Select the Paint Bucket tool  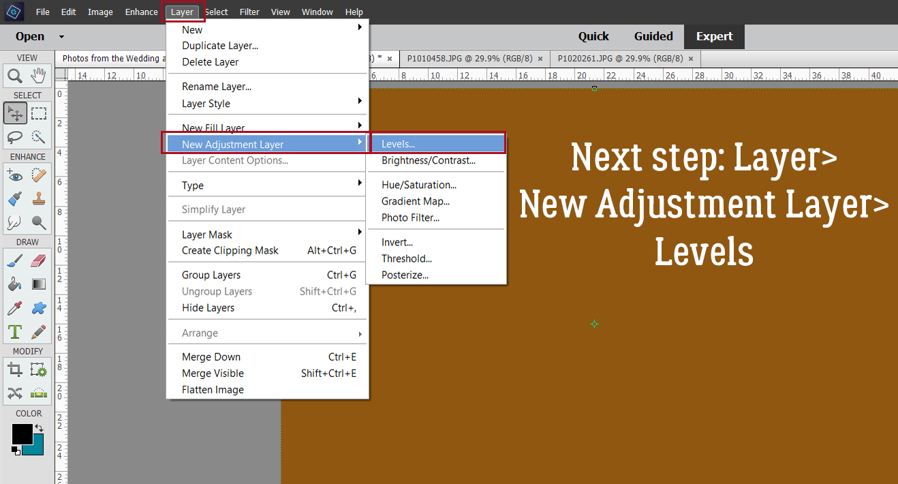pyautogui.click(x=15, y=284)
